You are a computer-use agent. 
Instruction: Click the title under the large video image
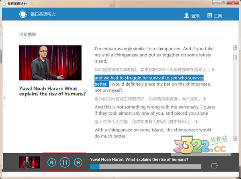pos(52,91)
